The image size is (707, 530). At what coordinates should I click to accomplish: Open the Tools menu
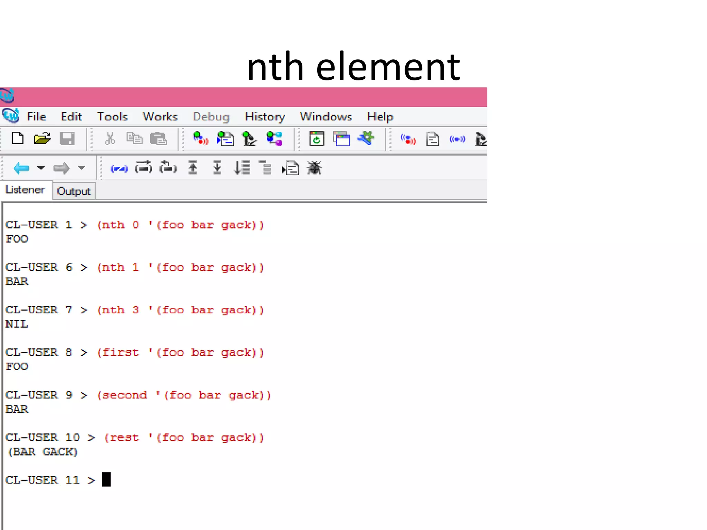click(x=112, y=117)
